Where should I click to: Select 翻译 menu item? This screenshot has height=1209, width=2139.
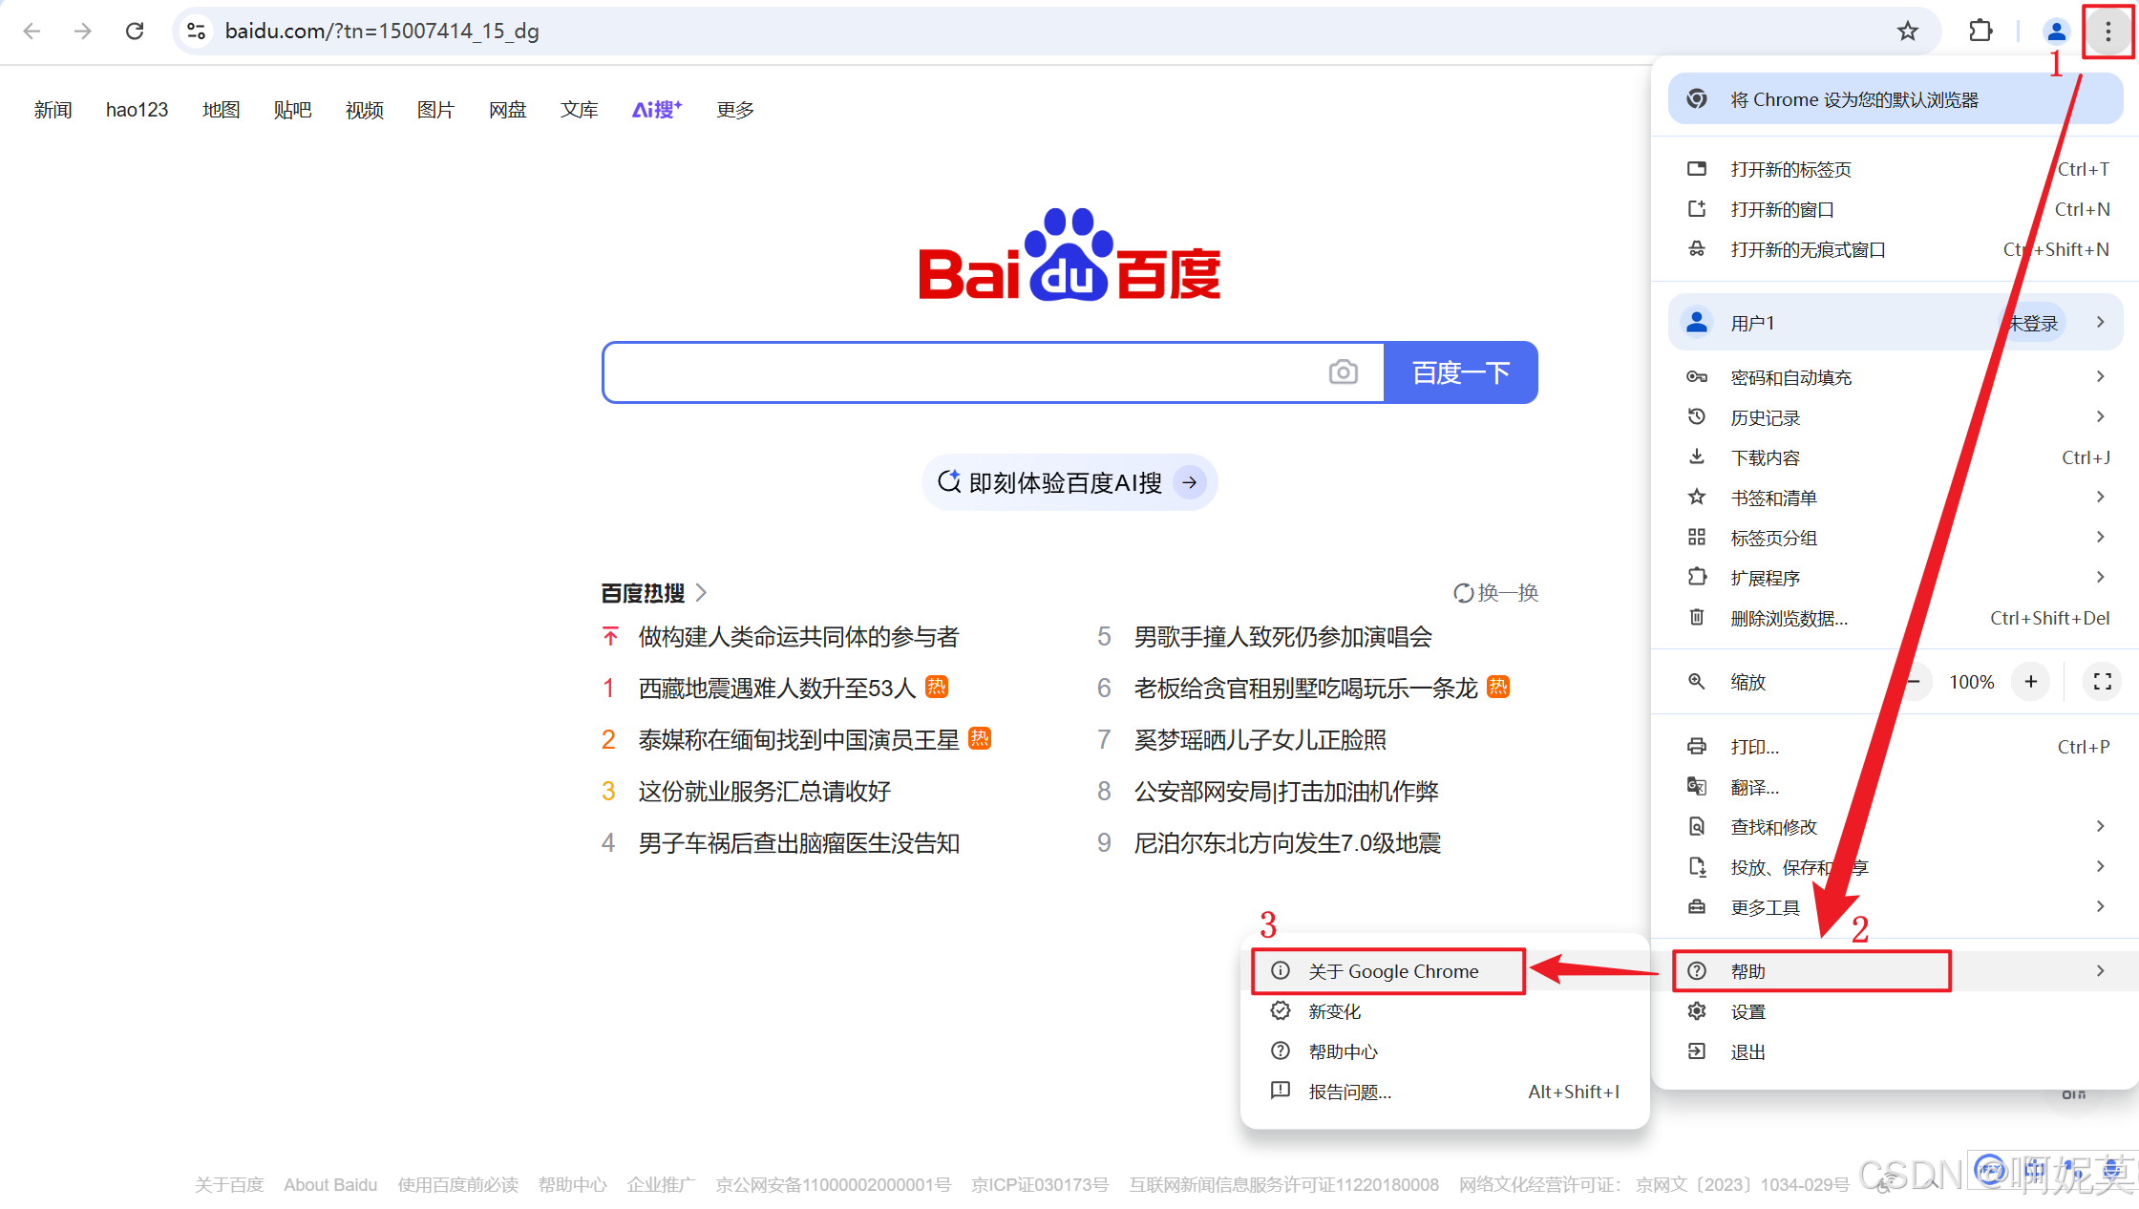[1895, 787]
